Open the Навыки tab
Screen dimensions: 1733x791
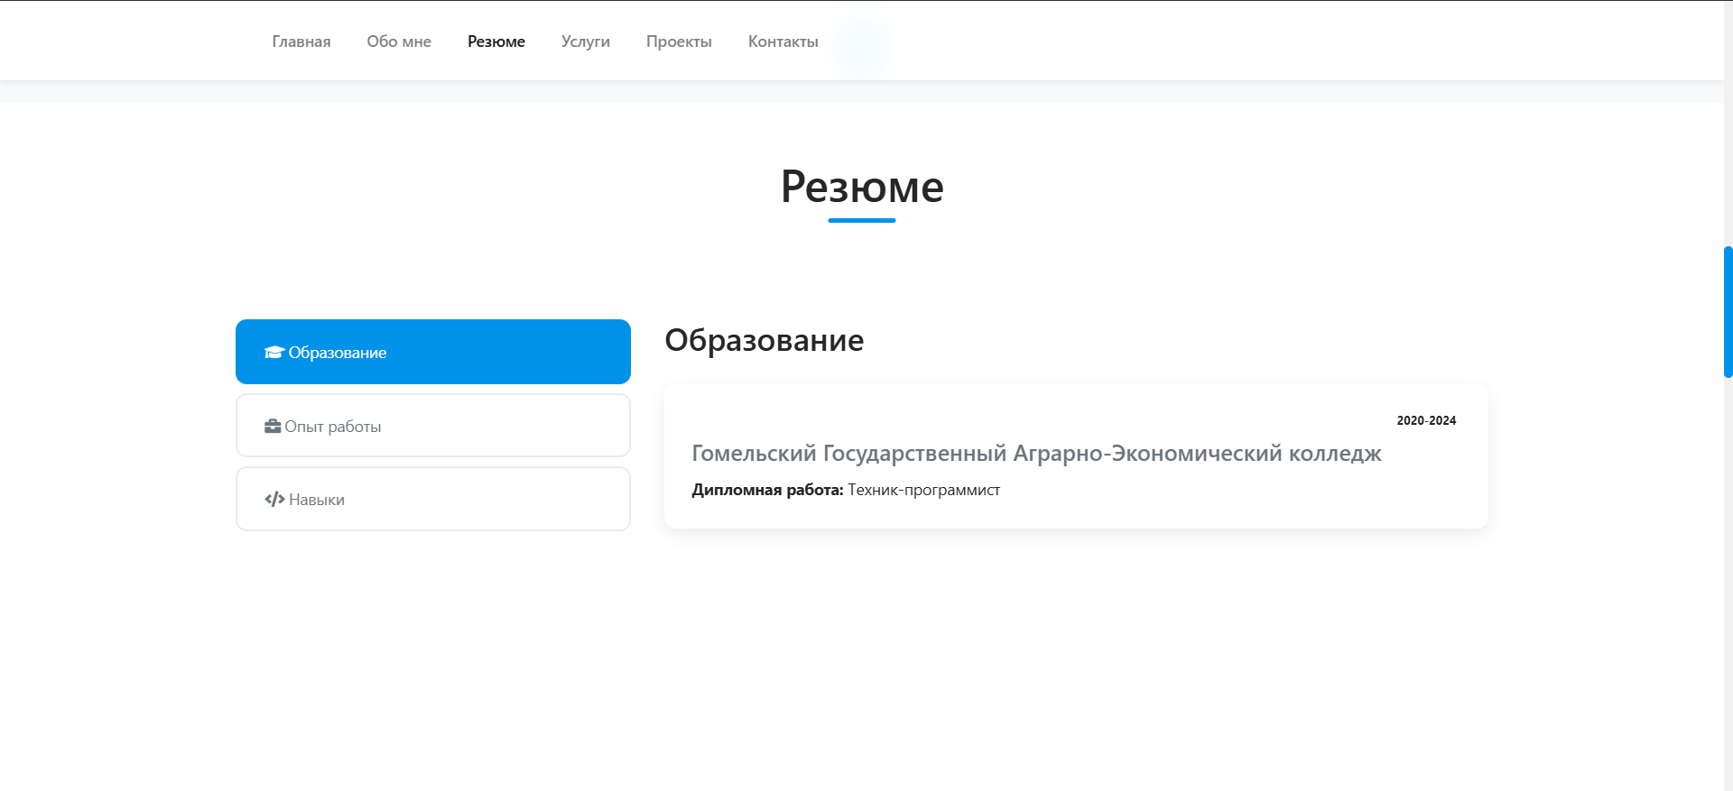tap(317, 500)
